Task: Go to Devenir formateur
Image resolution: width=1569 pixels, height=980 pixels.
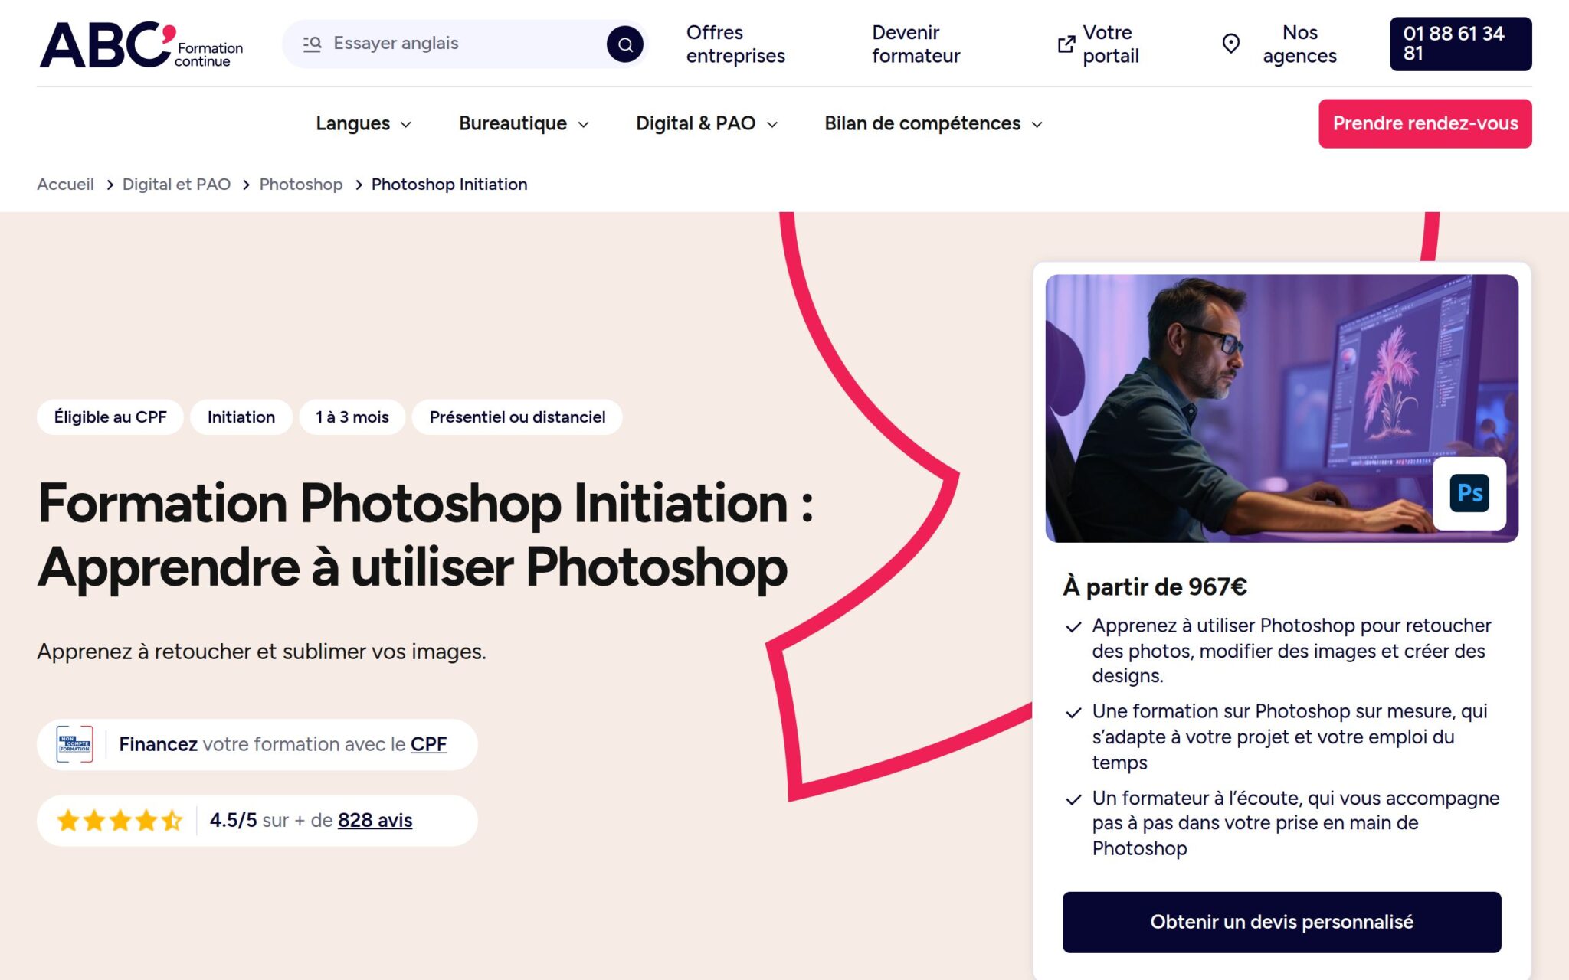Action: [916, 44]
